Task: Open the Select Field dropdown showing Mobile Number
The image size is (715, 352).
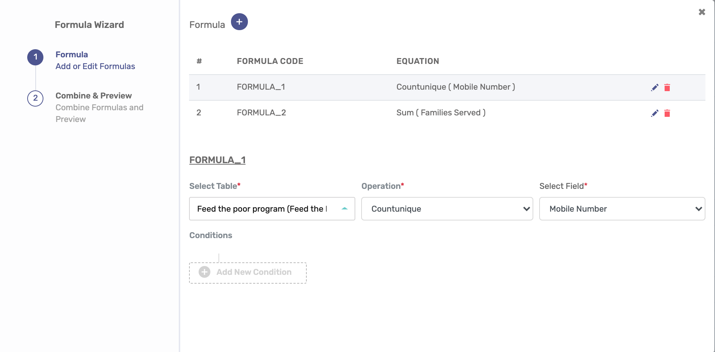Action: pos(622,209)
